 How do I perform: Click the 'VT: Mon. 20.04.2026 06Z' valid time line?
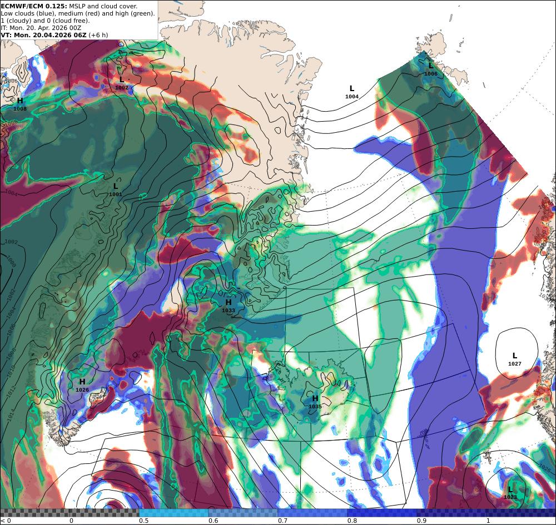(54, 35)
